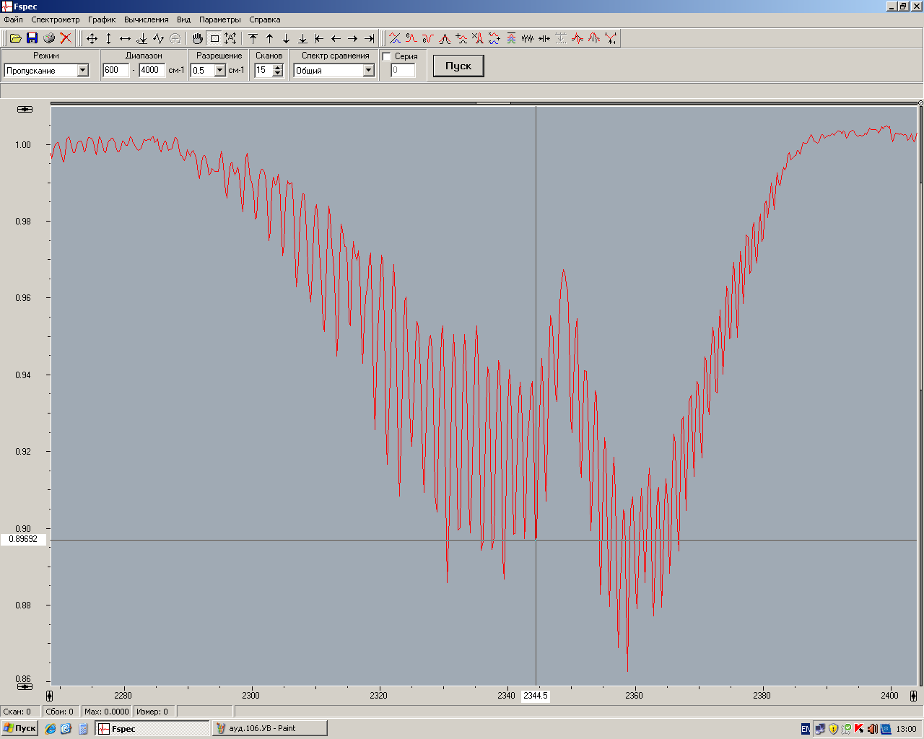Select the hand pan tool
Viewport: 924px width, 739px height.
[x=197, y=38]
